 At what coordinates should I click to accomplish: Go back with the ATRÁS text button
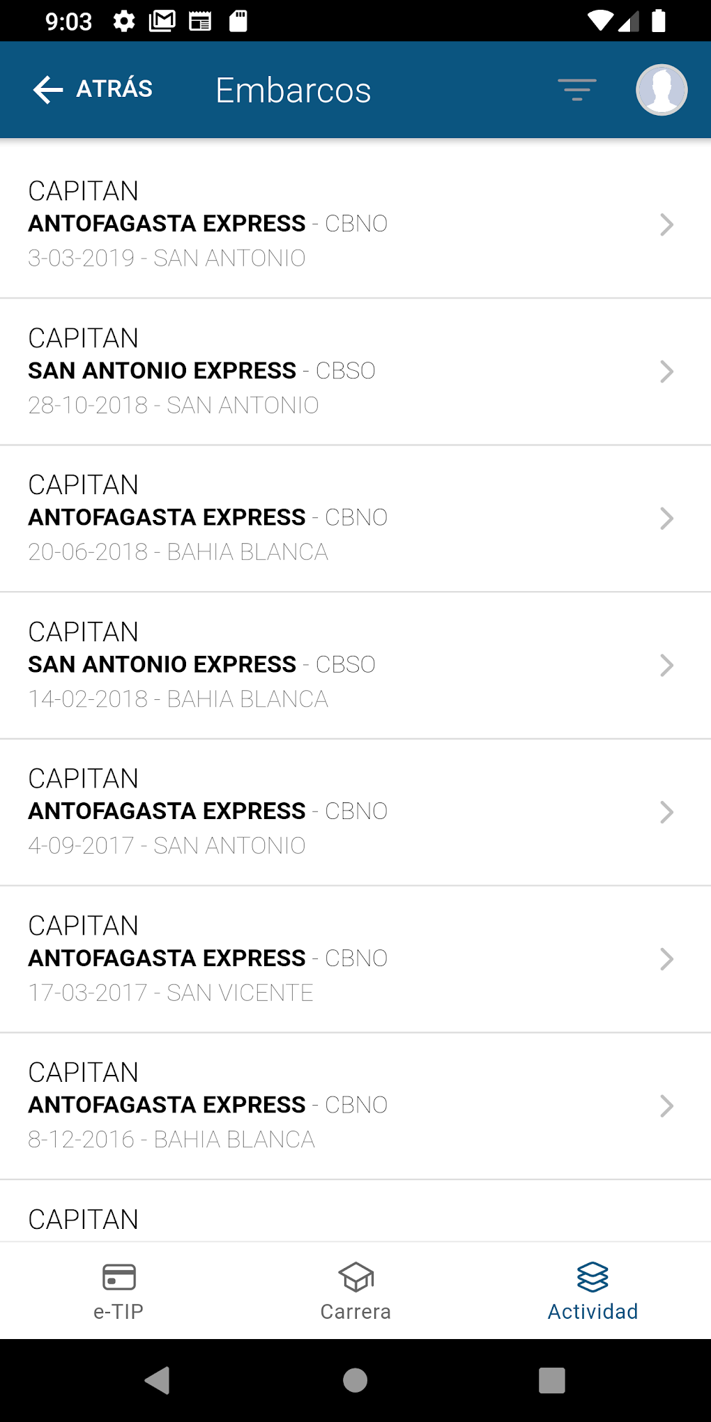point(114,89)
